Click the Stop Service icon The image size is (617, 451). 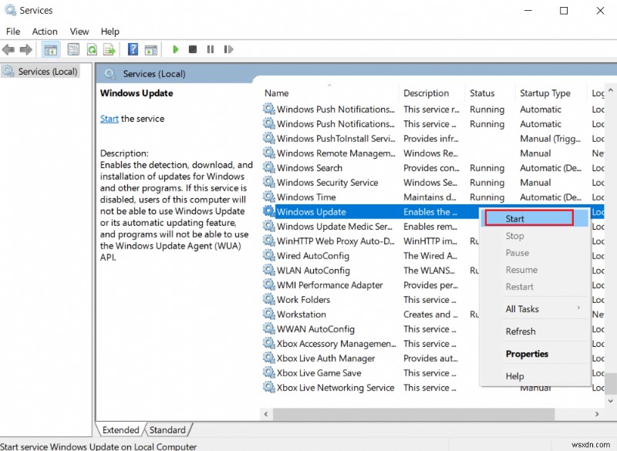tap(193, 49)
